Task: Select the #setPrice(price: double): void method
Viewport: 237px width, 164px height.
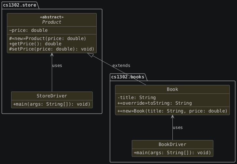Action: point(52,49)
